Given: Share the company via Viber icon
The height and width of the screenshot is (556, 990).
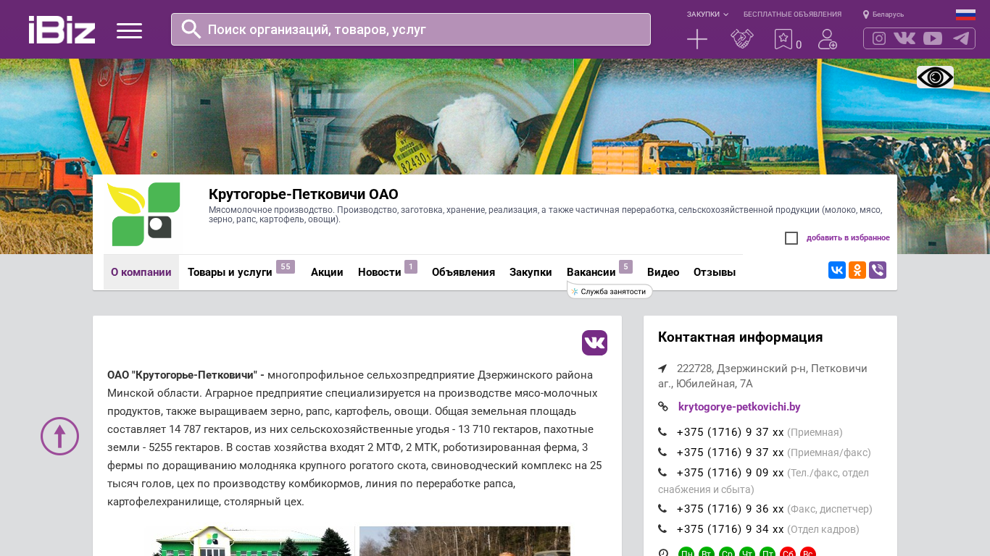Looking at the screenshot, I should 877,270.
